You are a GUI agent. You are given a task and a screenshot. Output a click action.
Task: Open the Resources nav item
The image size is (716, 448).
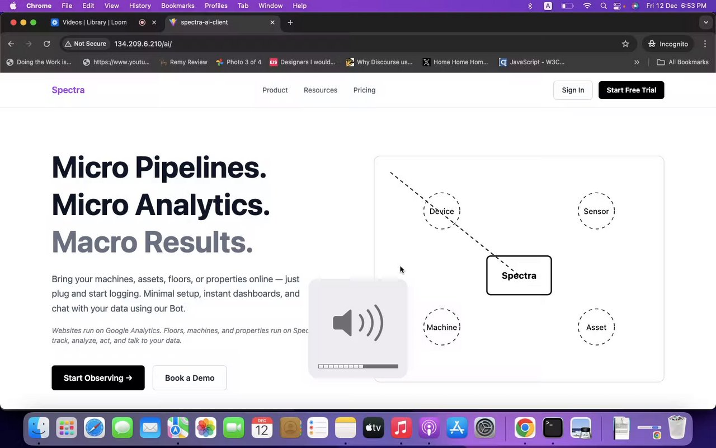pos(321,90)
